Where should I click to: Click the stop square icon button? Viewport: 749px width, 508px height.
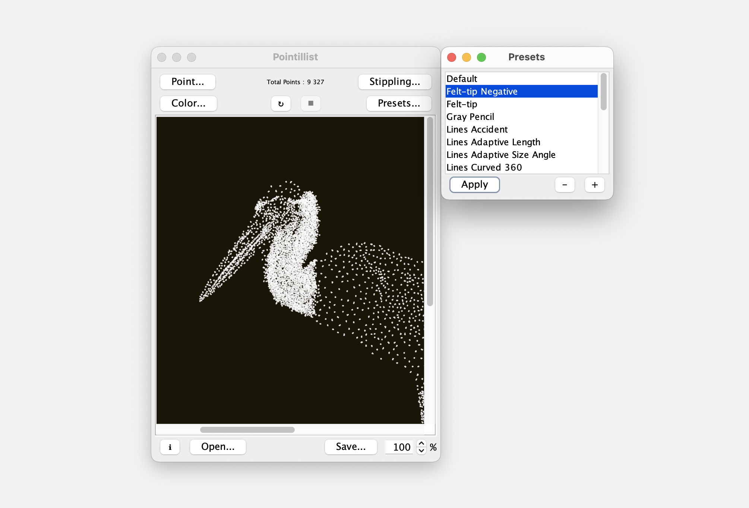(x=310, y=103)
